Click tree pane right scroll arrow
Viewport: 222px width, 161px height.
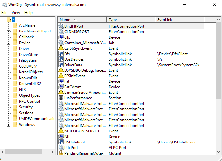point(53,152)
